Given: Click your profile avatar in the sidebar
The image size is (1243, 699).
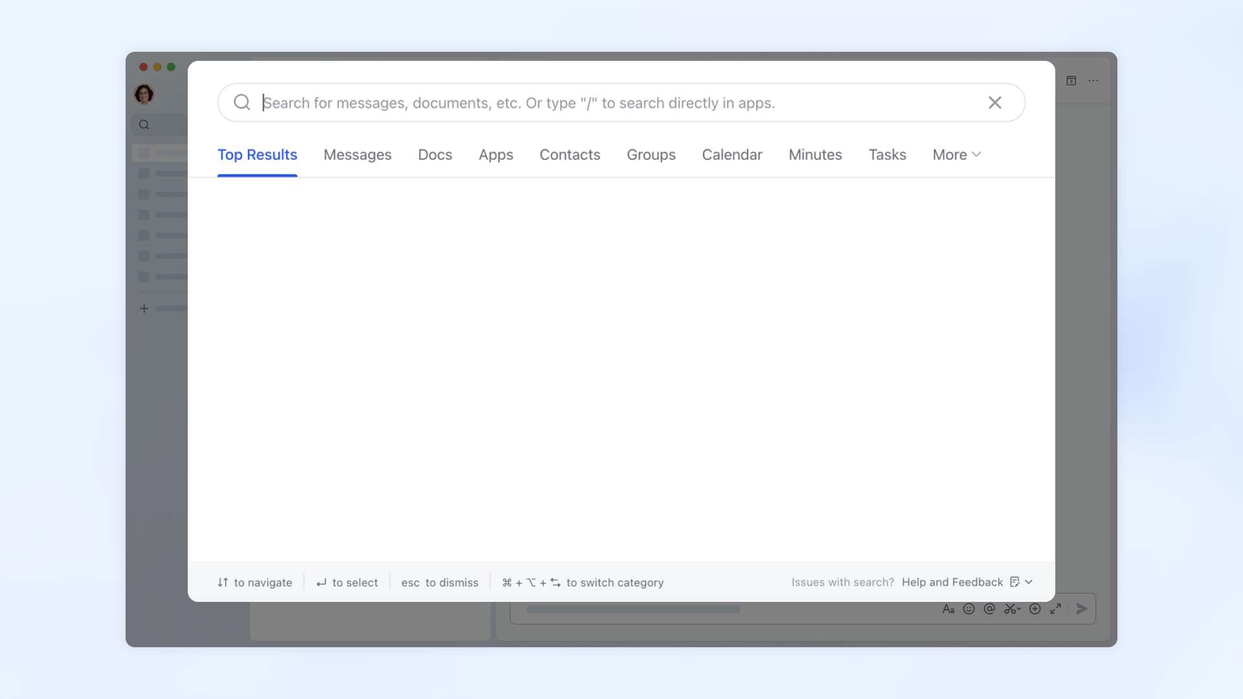Looking at the screenshot, I should [x=144, y=94].
